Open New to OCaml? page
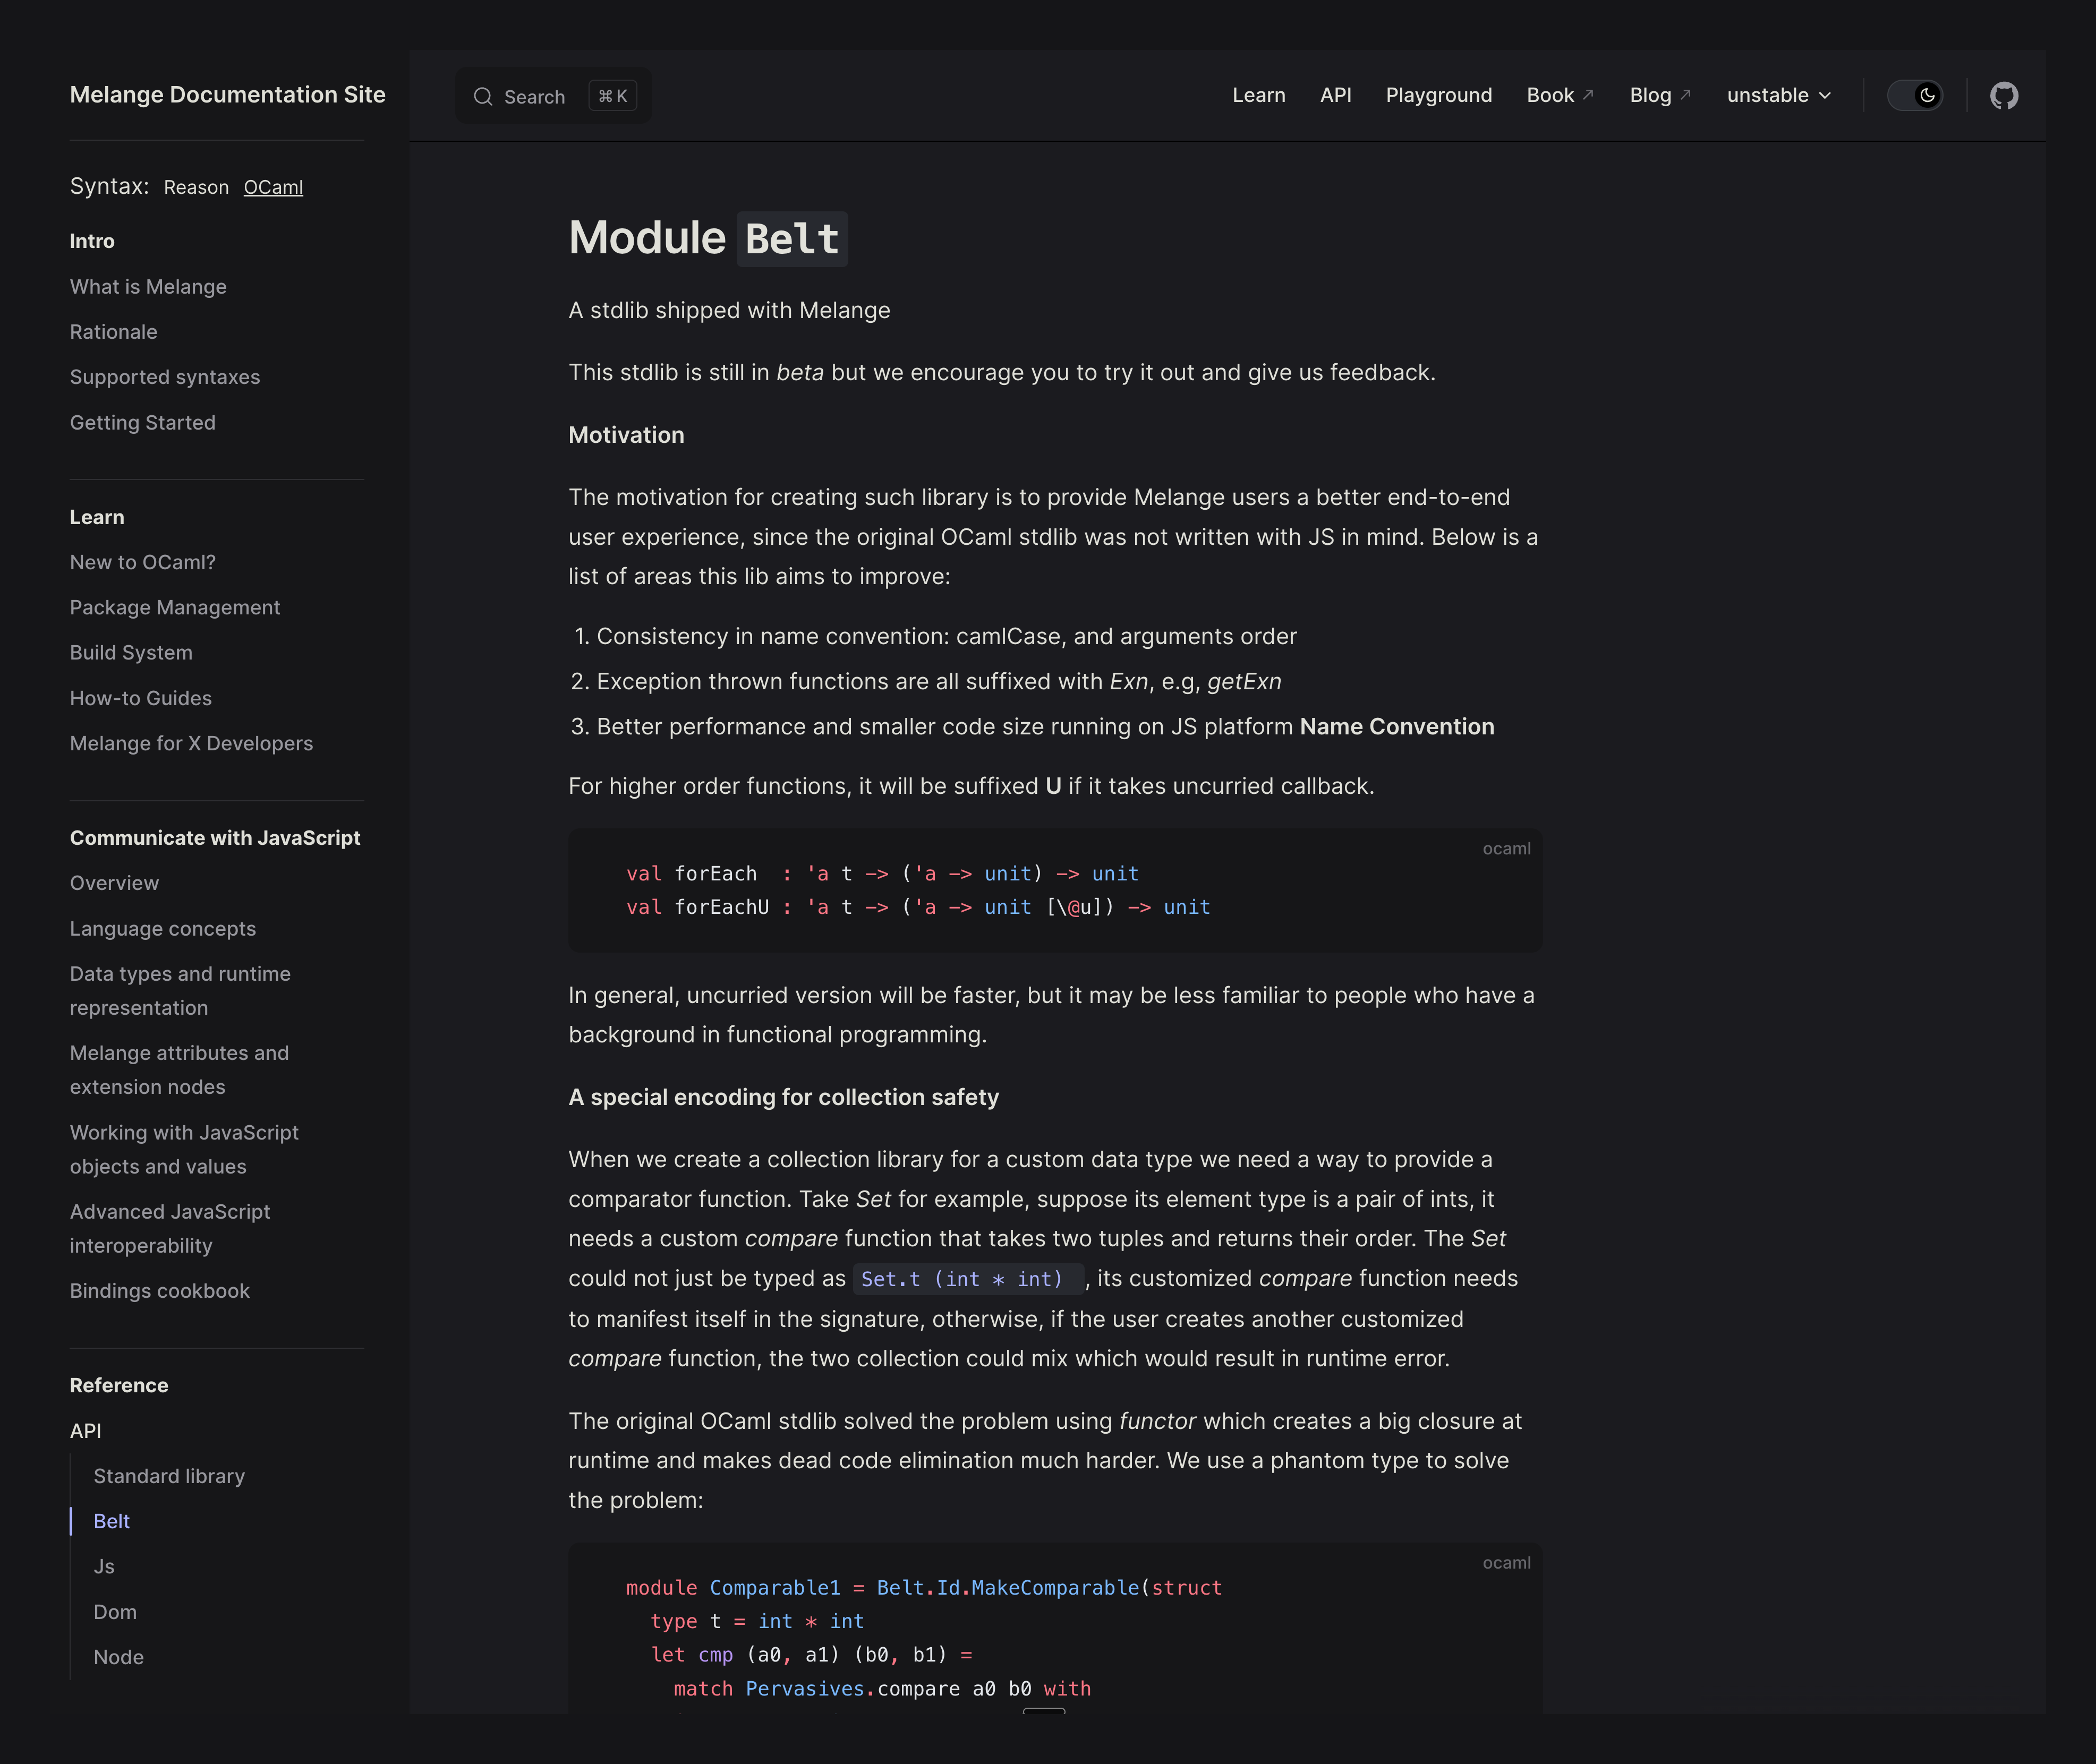Screen dimensions: 2096x1764 142,563
